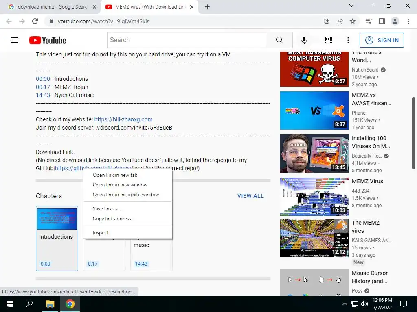This screenshot has width=417, height=312.
Task: Close the download memz Google Search tab
Action: click(94, 7)
